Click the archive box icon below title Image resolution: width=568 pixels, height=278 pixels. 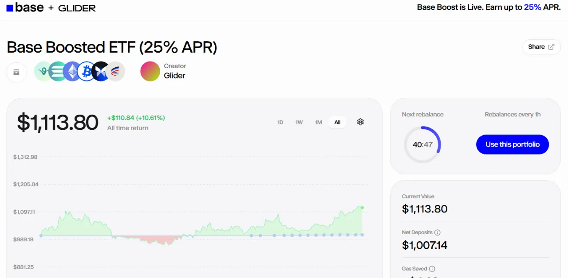point(16,72)
